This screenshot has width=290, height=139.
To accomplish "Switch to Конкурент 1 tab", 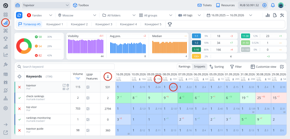I will pyautogui.click(x=55, y=24).
